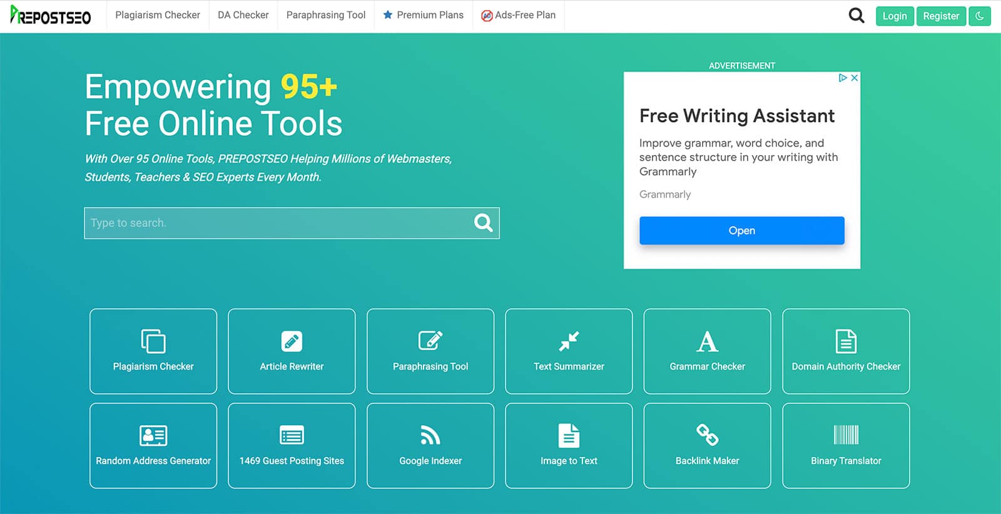Open the Plagiarism Checker tile icon

pyautogui.click(x=153, y=341)
